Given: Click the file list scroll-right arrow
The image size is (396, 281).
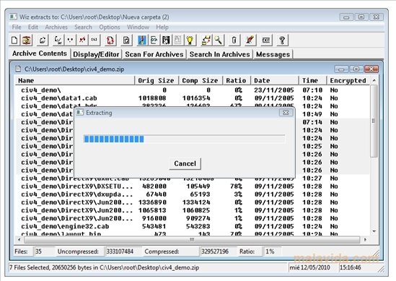Looking at the screenshot, I should coord(365,239).
